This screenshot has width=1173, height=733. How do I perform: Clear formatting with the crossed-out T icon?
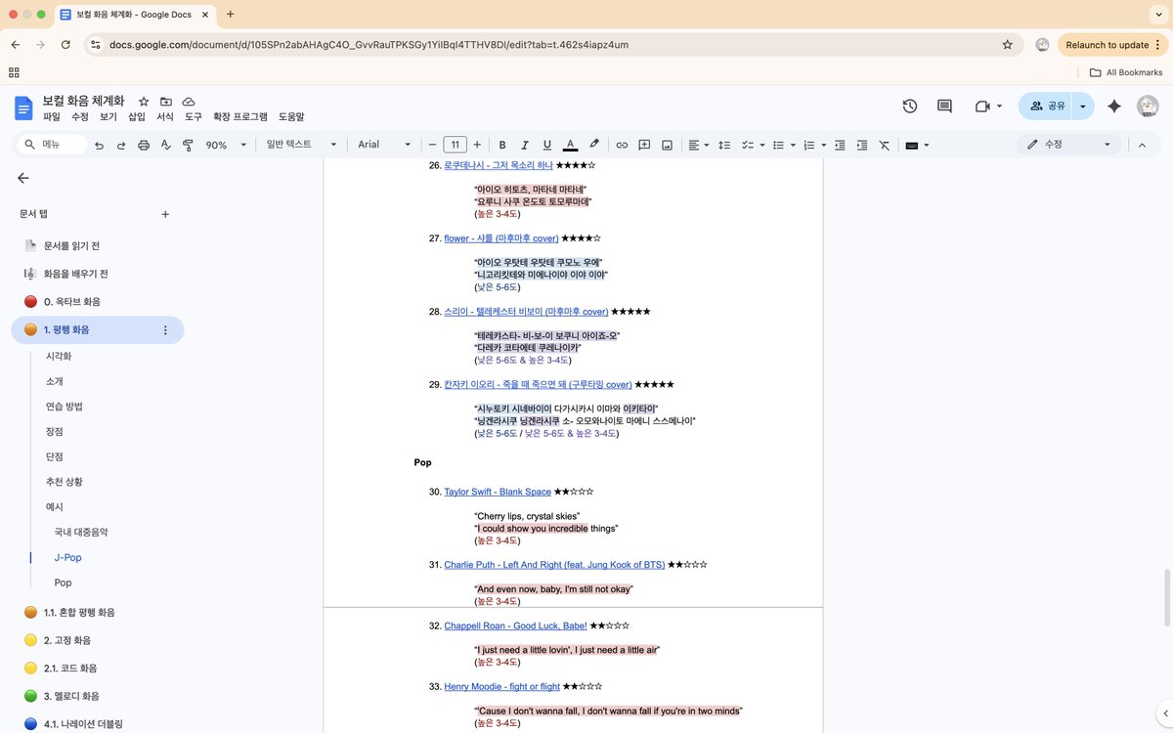[x=885, y=145]
